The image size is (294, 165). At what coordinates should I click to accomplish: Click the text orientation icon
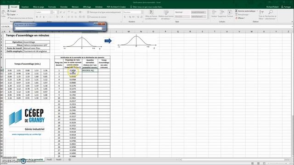(80, 12)
